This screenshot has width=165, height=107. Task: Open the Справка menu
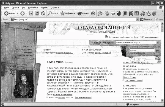point(55,8)
